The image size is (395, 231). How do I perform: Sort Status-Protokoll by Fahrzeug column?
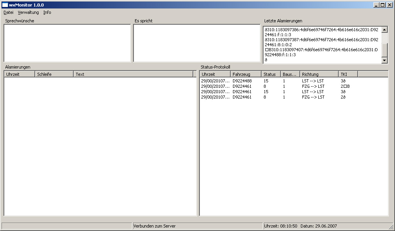(246, 74)
